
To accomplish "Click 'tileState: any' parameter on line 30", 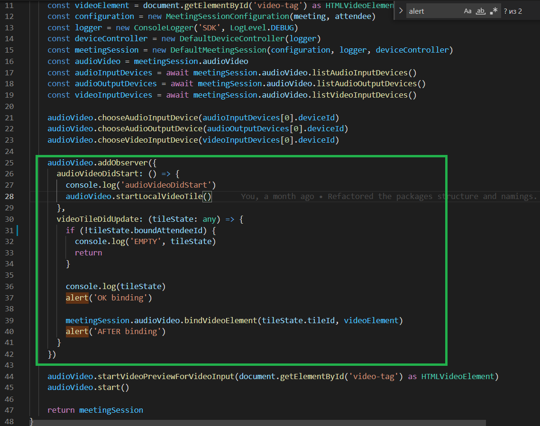I will (x=184, y=219).
